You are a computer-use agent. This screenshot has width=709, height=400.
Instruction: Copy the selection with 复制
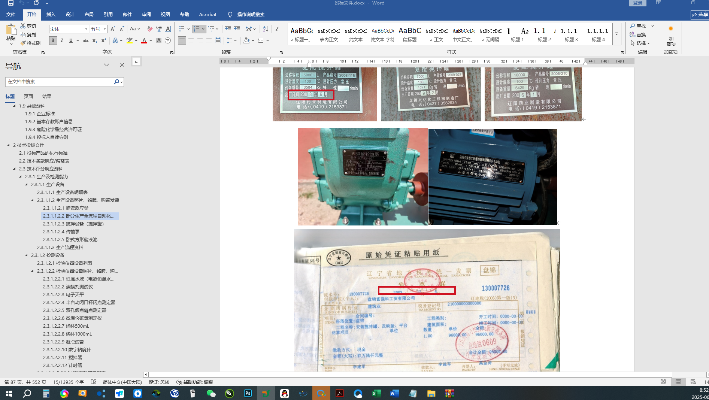[x=28, y=34]
